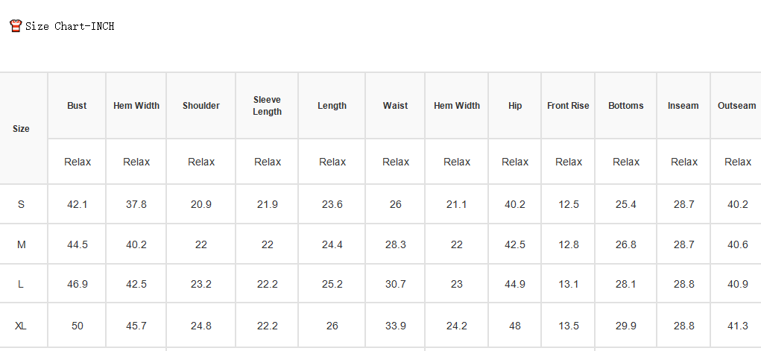This screenshot has width=761, height=351.
Task: Click the Hip column header
Action: point(515,105)
